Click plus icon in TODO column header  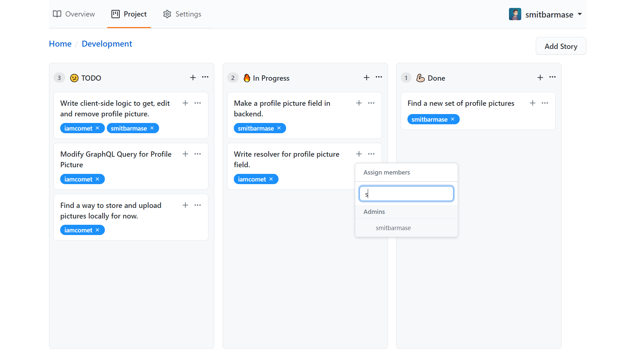point(193,77)
